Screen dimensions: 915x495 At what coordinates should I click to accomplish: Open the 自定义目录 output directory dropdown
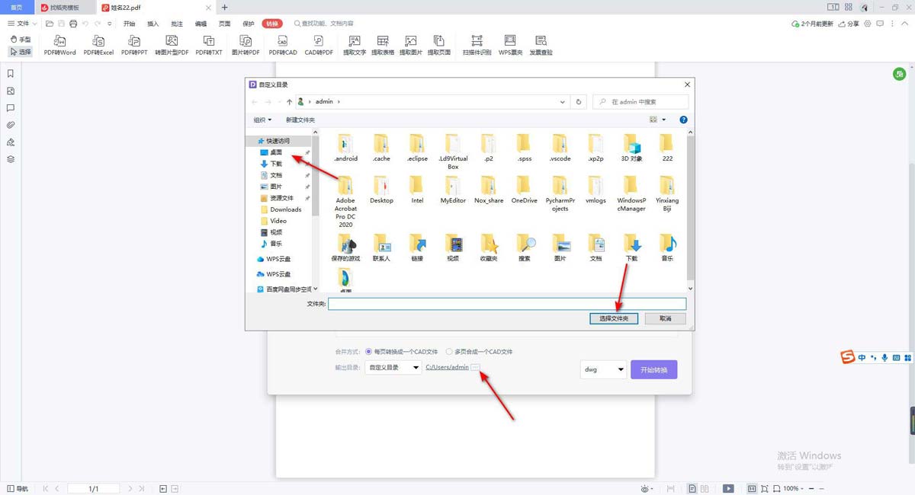[393, 367]
